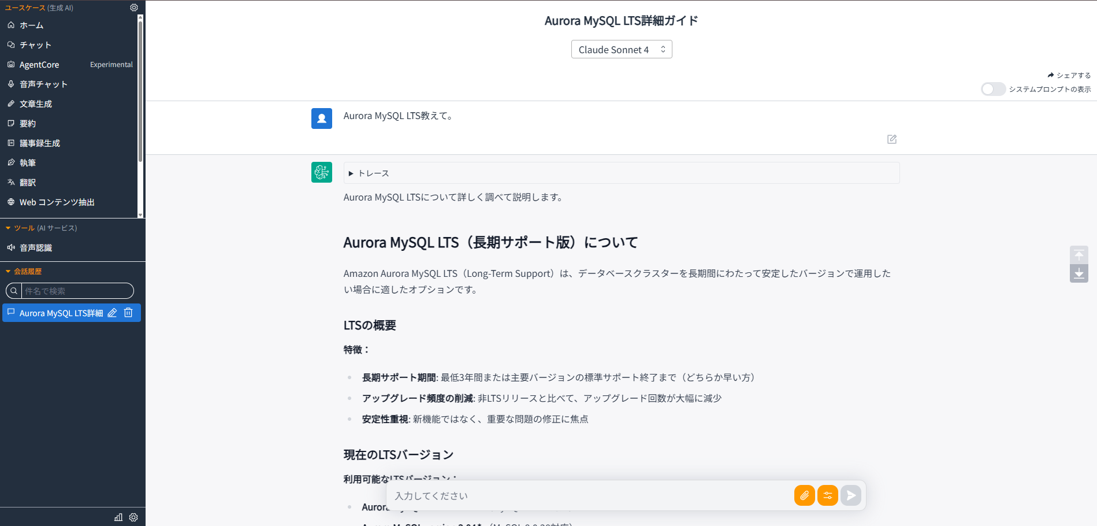
Task: Rename the Aurora MySQL LTS conversation
Action: pyautogui.click(x=113, y=313)
